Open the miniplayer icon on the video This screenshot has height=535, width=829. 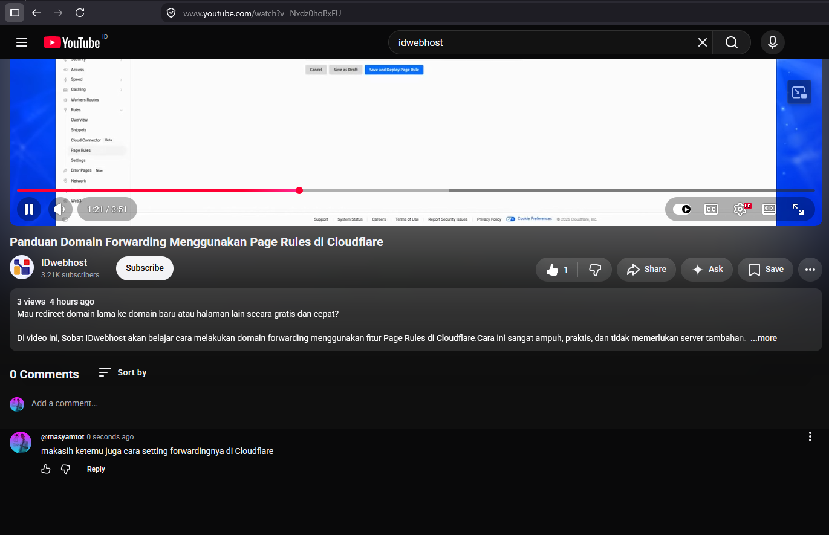799,92
